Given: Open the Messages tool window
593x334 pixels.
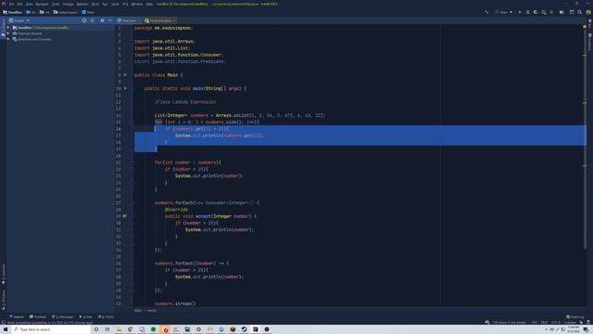Looking at the screenshot, I should point(62,316).
